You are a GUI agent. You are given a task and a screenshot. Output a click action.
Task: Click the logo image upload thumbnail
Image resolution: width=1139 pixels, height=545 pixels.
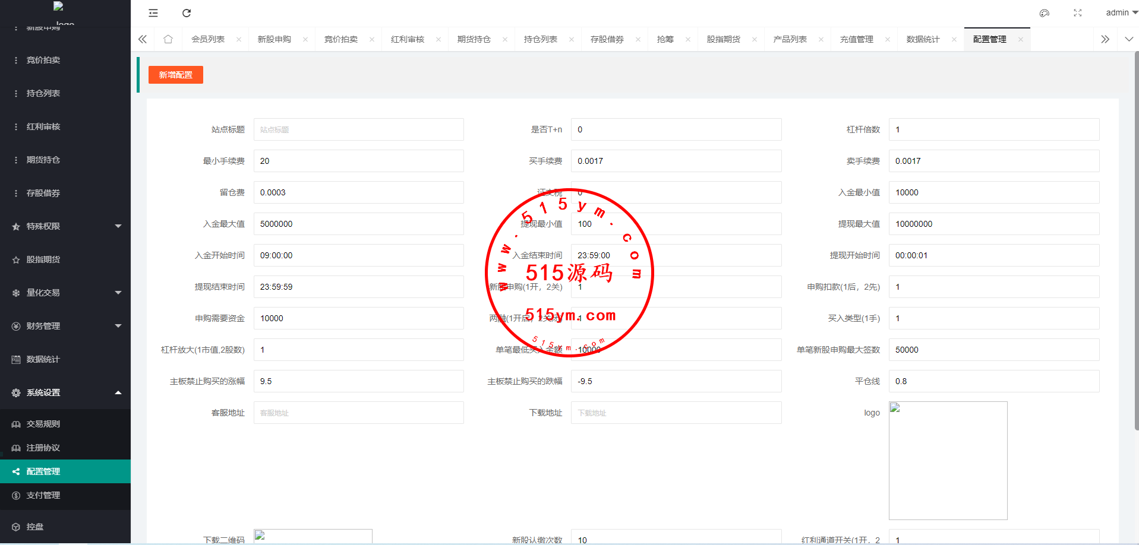(x=948, y=460)
